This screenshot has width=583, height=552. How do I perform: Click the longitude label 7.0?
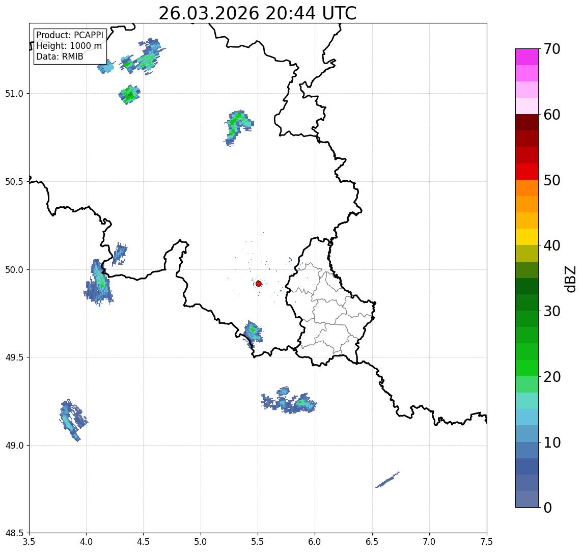point(429,542)
